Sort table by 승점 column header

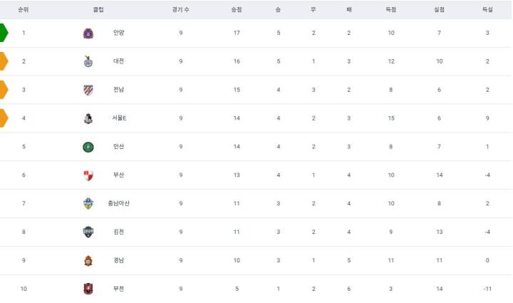(x=237, y=10)
